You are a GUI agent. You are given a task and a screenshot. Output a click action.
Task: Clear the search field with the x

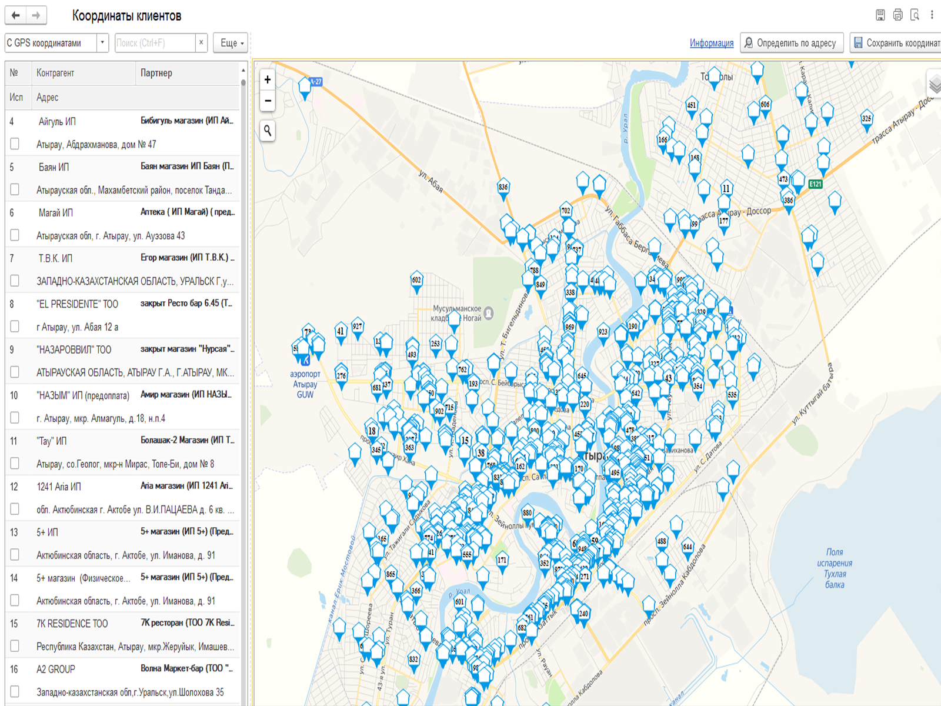pos(201,42)
